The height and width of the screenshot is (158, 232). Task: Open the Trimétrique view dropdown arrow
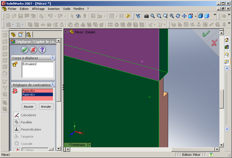click(x=90, y=145)
